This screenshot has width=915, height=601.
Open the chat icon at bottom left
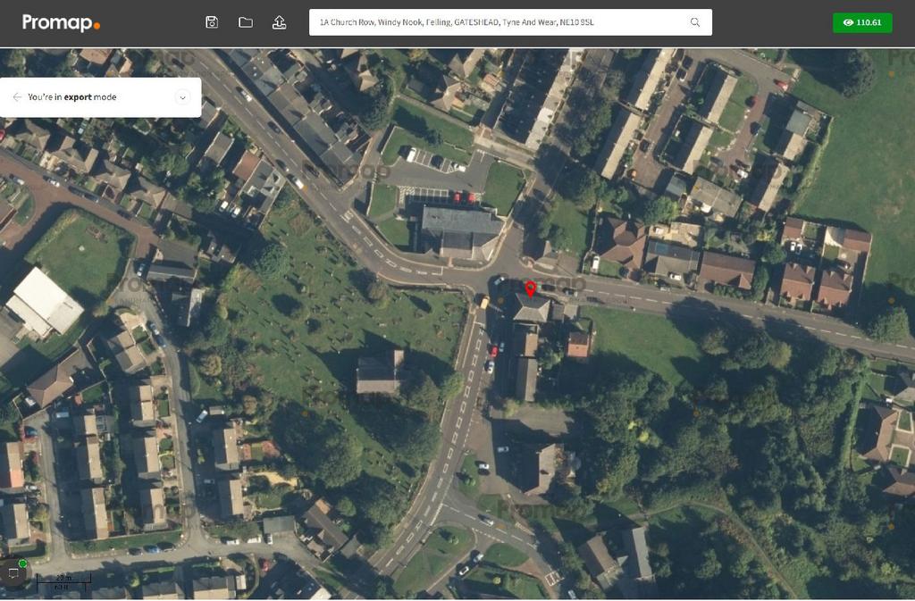pyautogui.click(x=13, y=572)
